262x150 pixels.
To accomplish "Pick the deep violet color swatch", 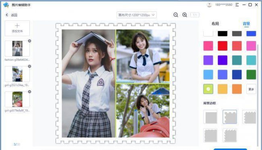I will tap(222, 60).
